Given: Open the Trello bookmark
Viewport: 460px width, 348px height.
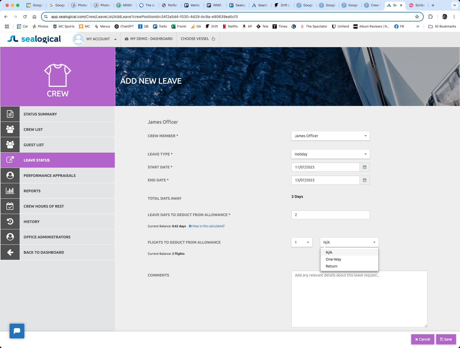Looking at the screenshot, I should pyautogui.click(x=160, y=26).
